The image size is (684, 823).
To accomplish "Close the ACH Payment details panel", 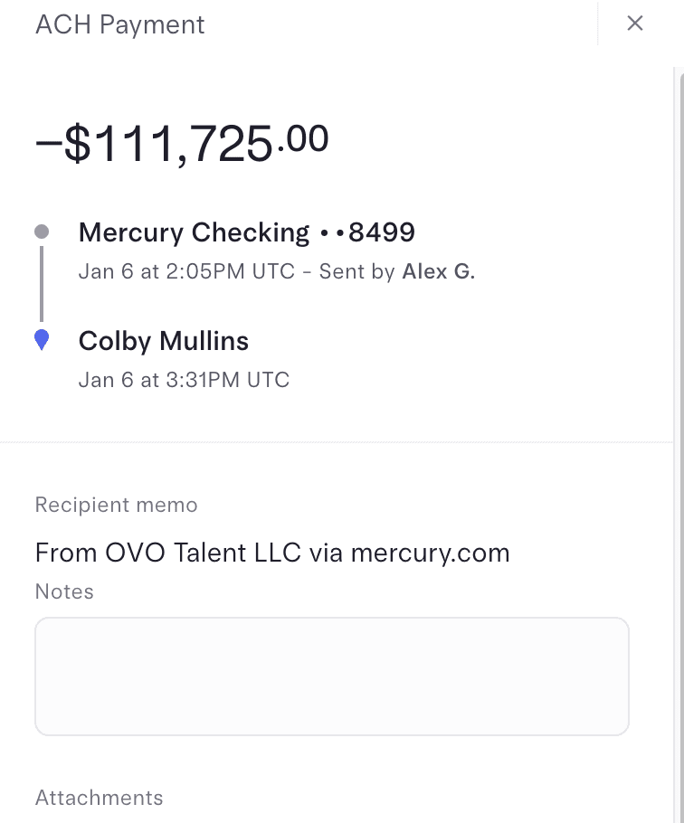I will pyautogui.click(x=635, y=24).
